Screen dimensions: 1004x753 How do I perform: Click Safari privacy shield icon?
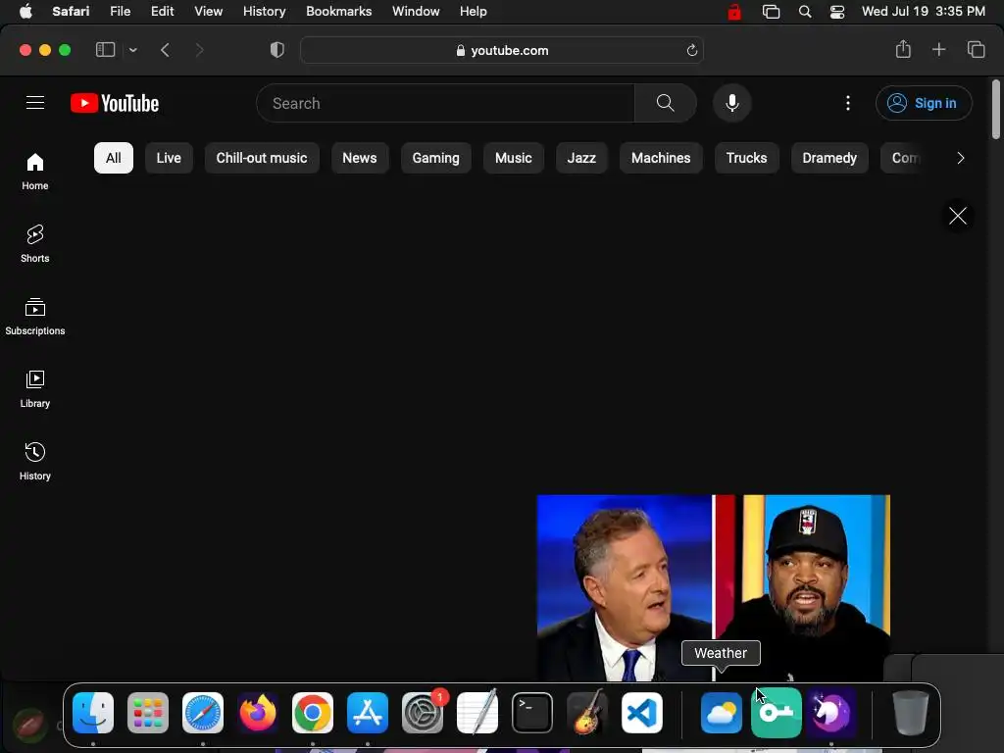tap(277, 50)
